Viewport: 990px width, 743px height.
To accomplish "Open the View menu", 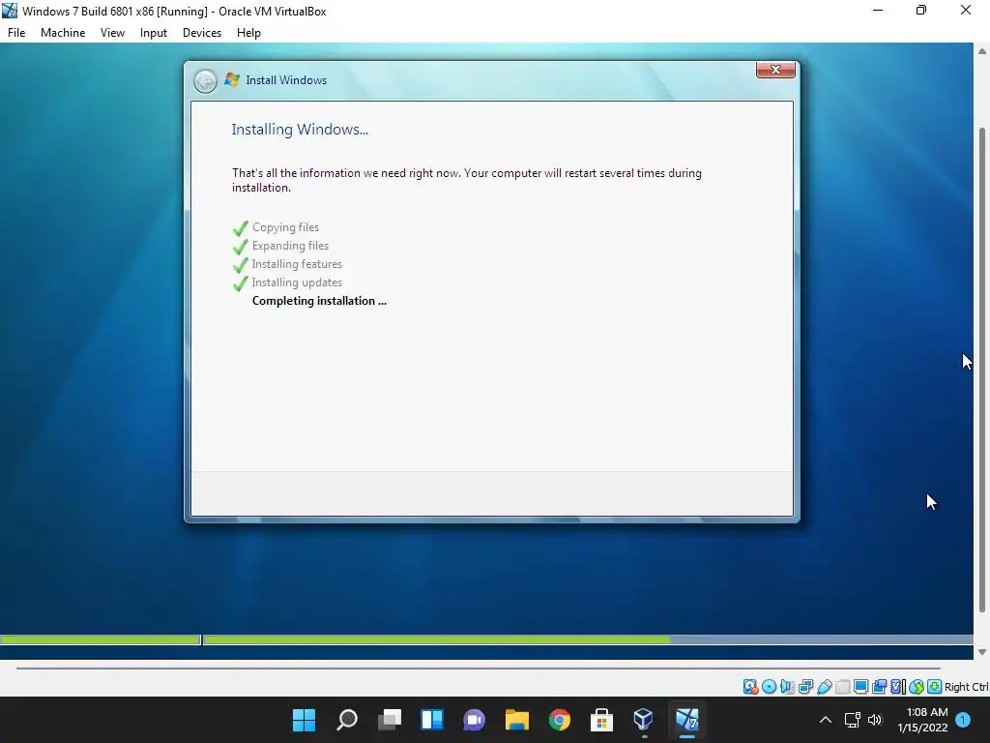I will 112,33.
